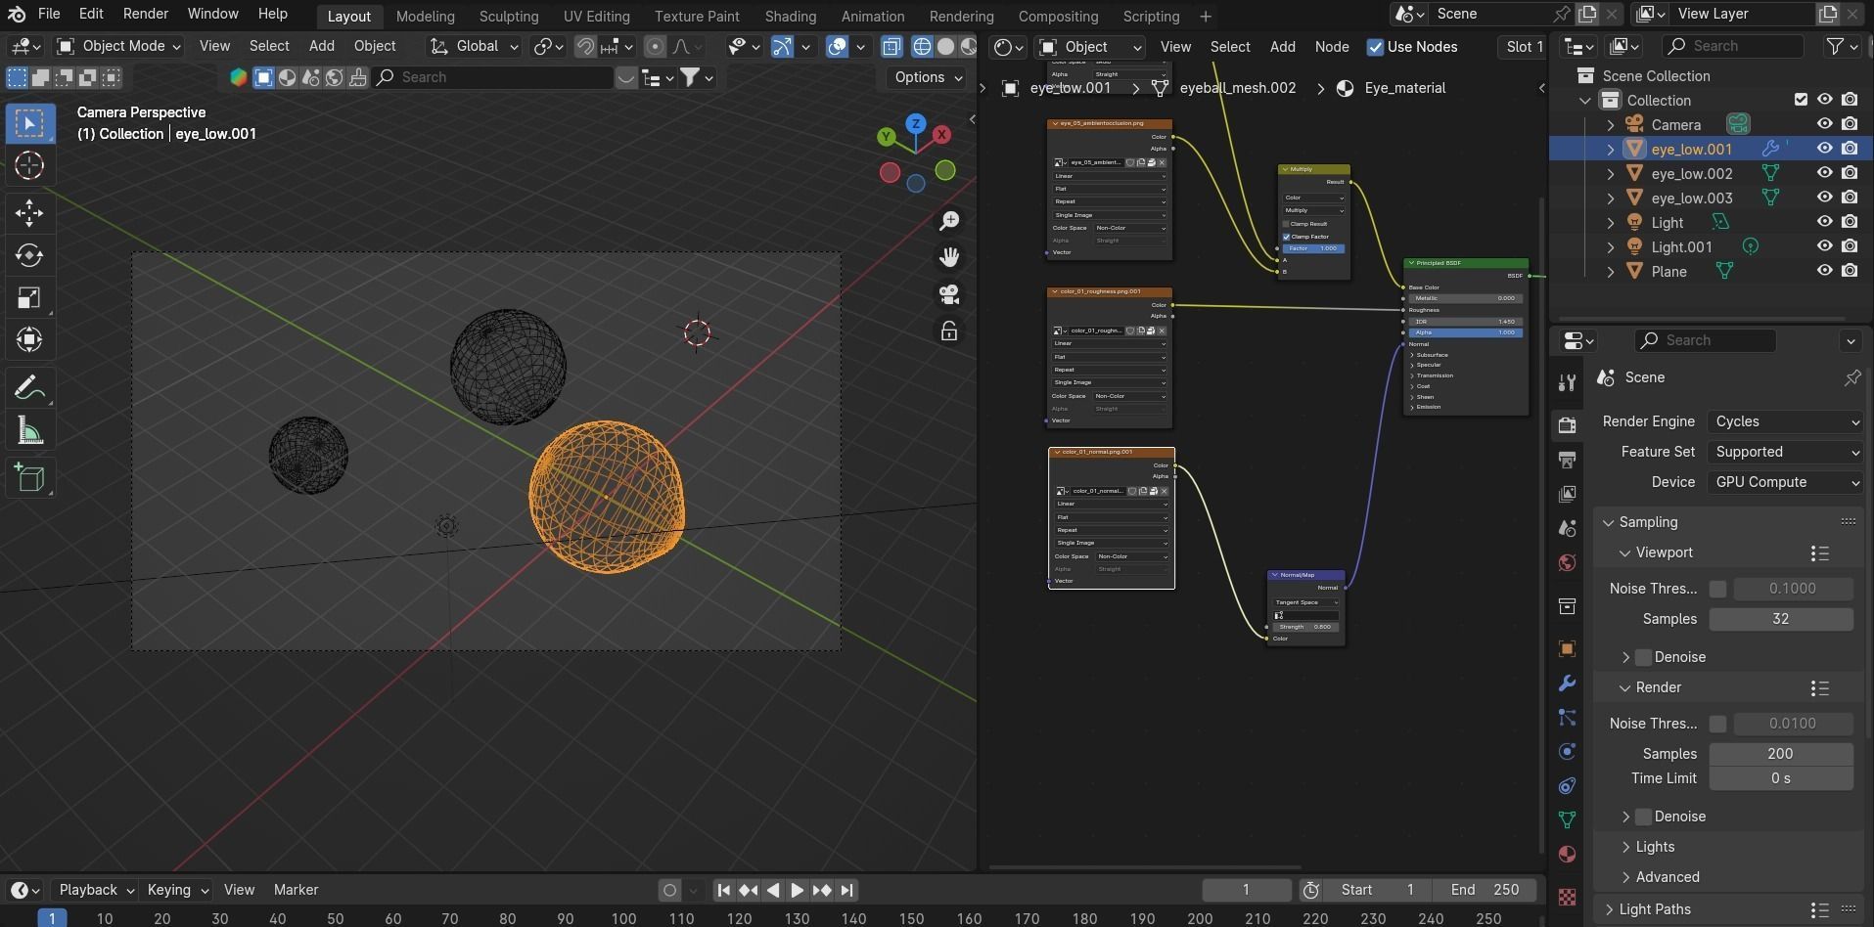Image resolution: width=1874 pixels, height=927 pixels.
Task: Open the Device GPU Compute dropdown
Action: pyautogui.click(x=1786, y=482)
